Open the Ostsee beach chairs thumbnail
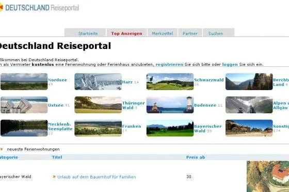The width and height of the screenshot is (289, 192). (x=24, y=105)
